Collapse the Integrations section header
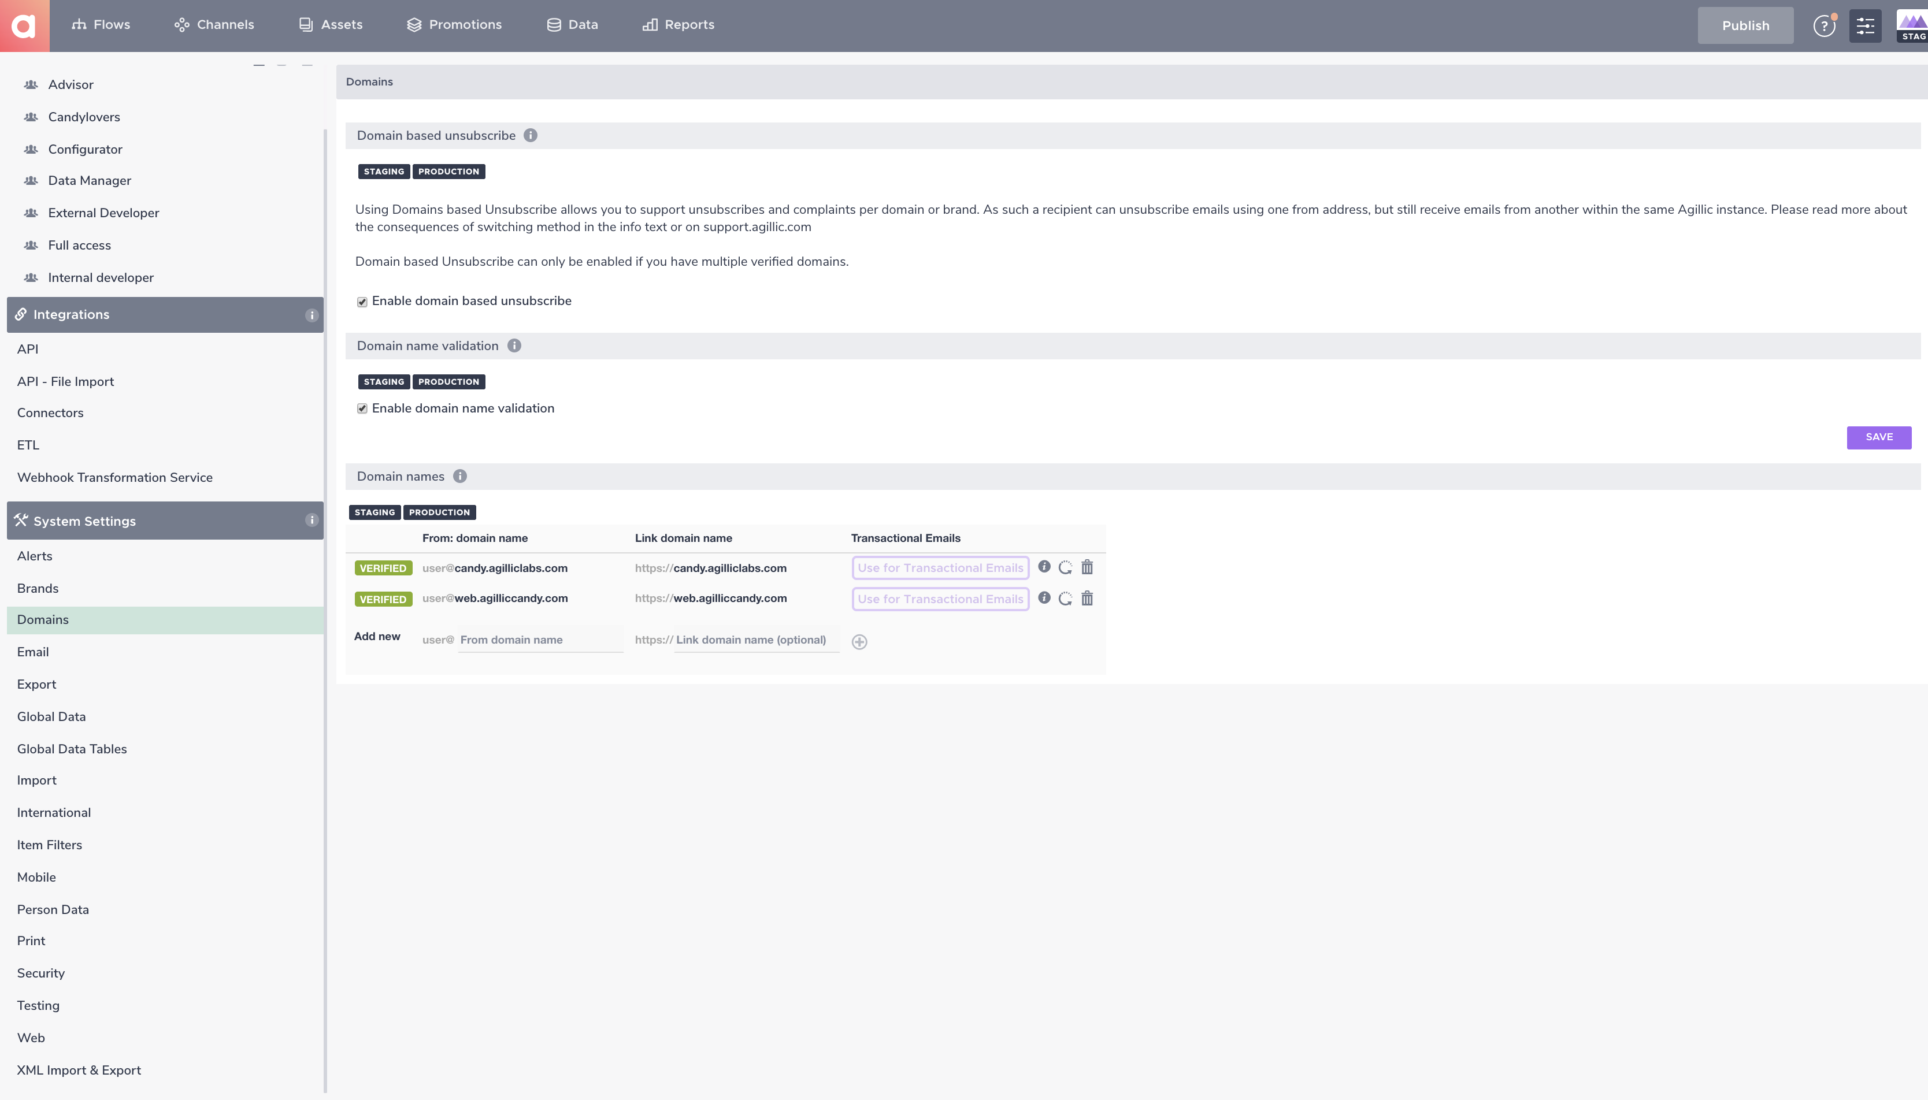This screenshot has width=1928, height=1100. coord(165,314)
